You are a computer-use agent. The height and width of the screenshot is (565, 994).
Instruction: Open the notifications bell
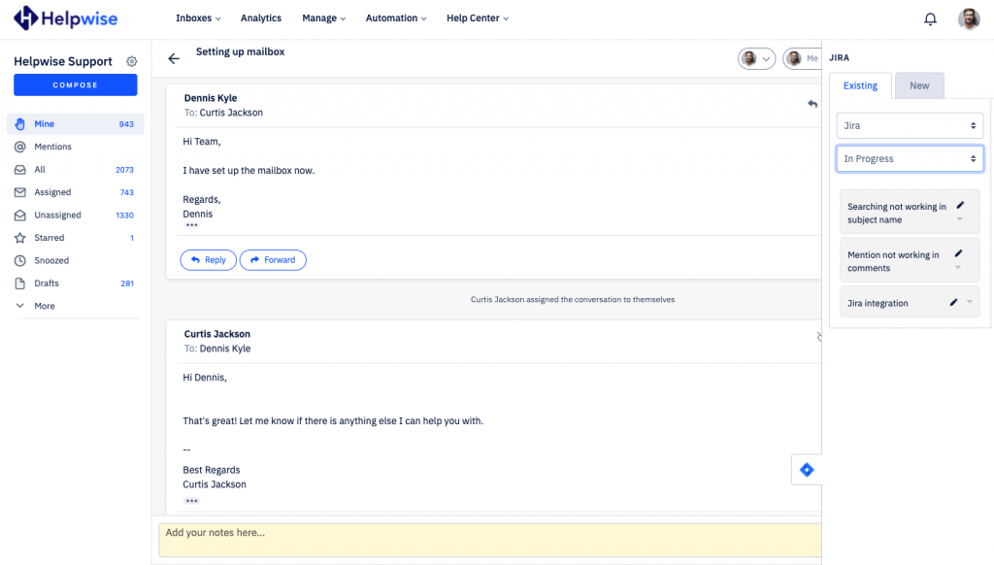(930, 19)
